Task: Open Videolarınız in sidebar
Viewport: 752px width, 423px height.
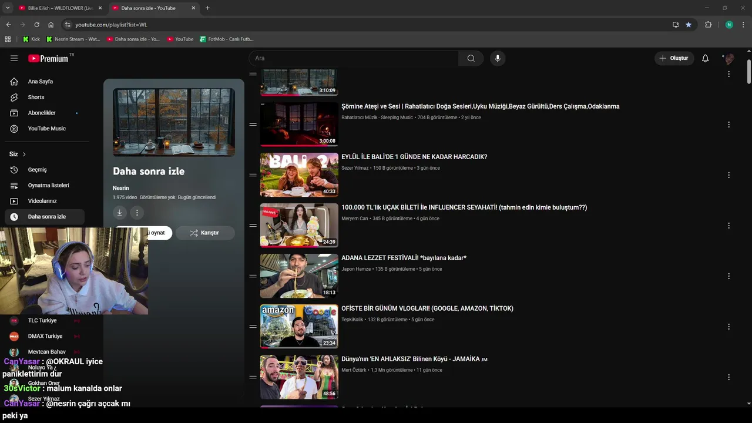Action: [45, 201]
